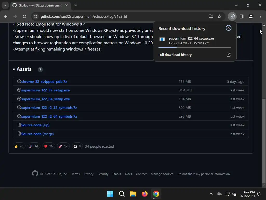Collapse the Assets section
Viewport: 266px width, 200px height.
pos(22,69)
